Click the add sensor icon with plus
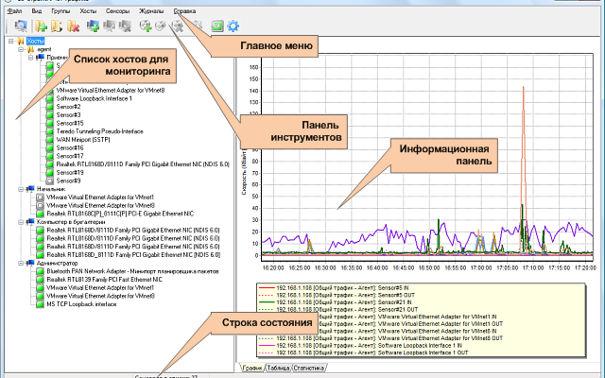Image resolution: width=605 pixels, height=378 pixels. 145,25
